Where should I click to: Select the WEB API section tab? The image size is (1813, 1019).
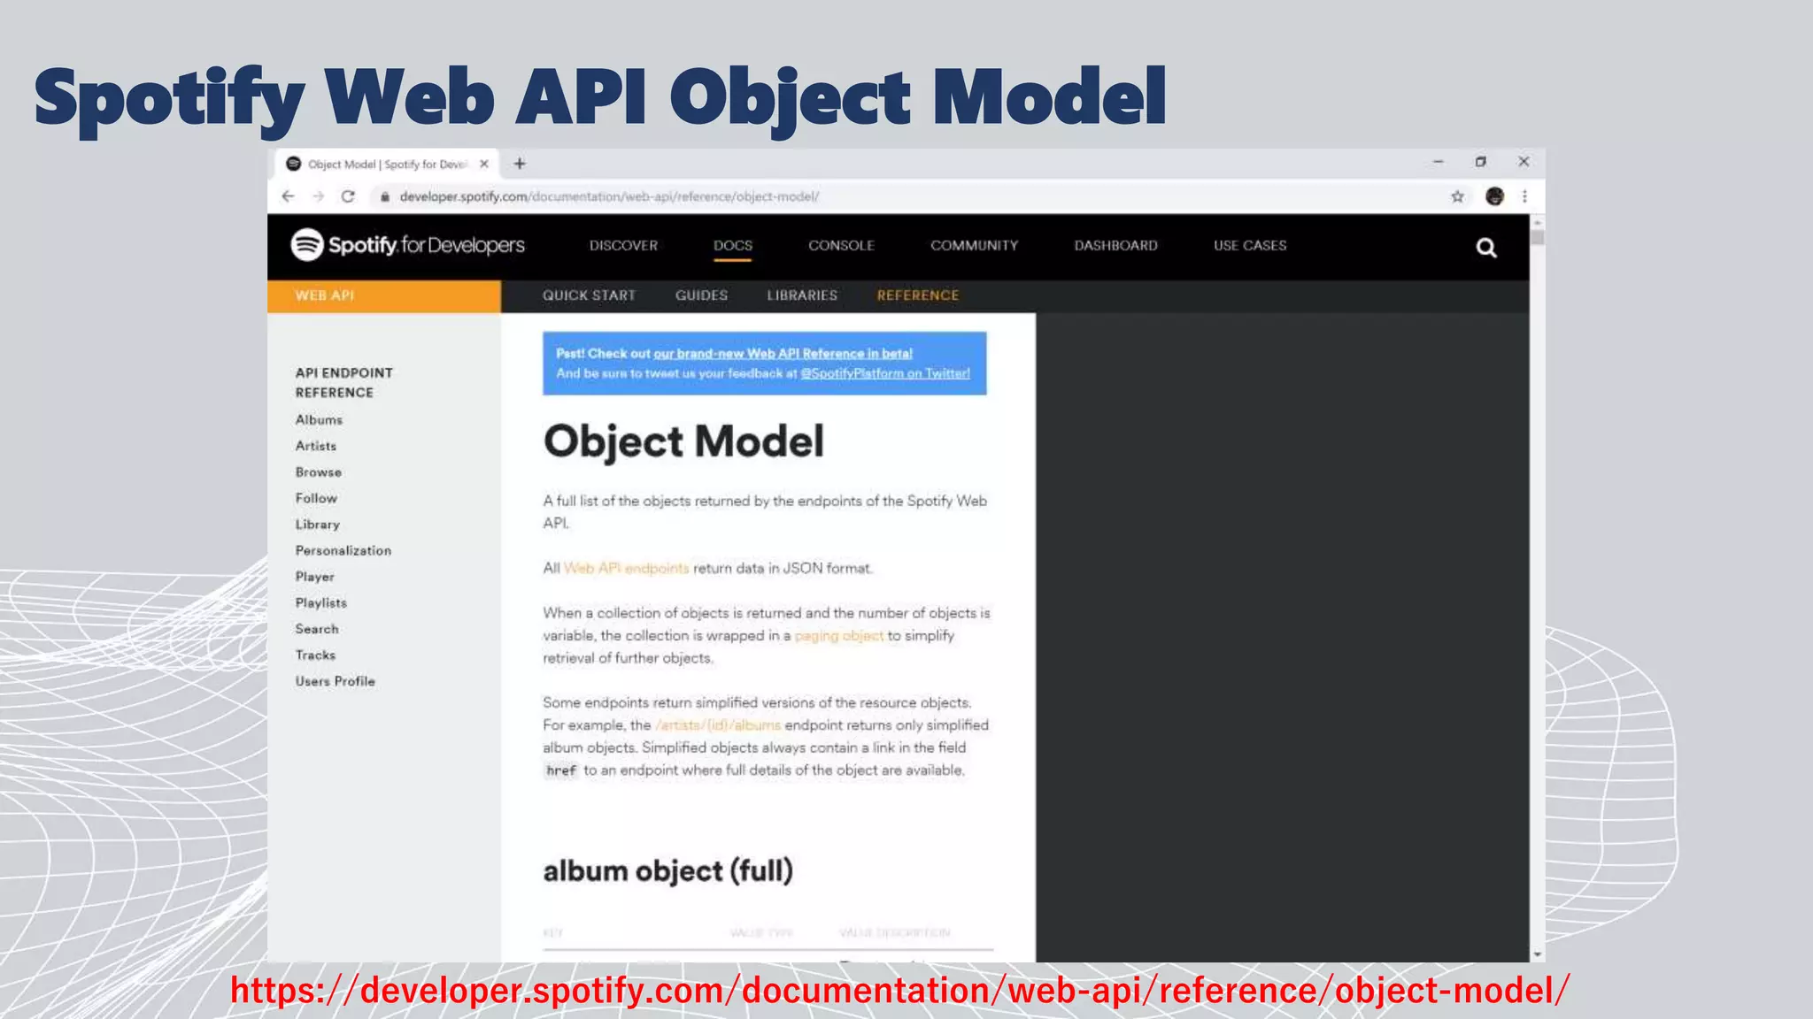click(x=384, y=296)
